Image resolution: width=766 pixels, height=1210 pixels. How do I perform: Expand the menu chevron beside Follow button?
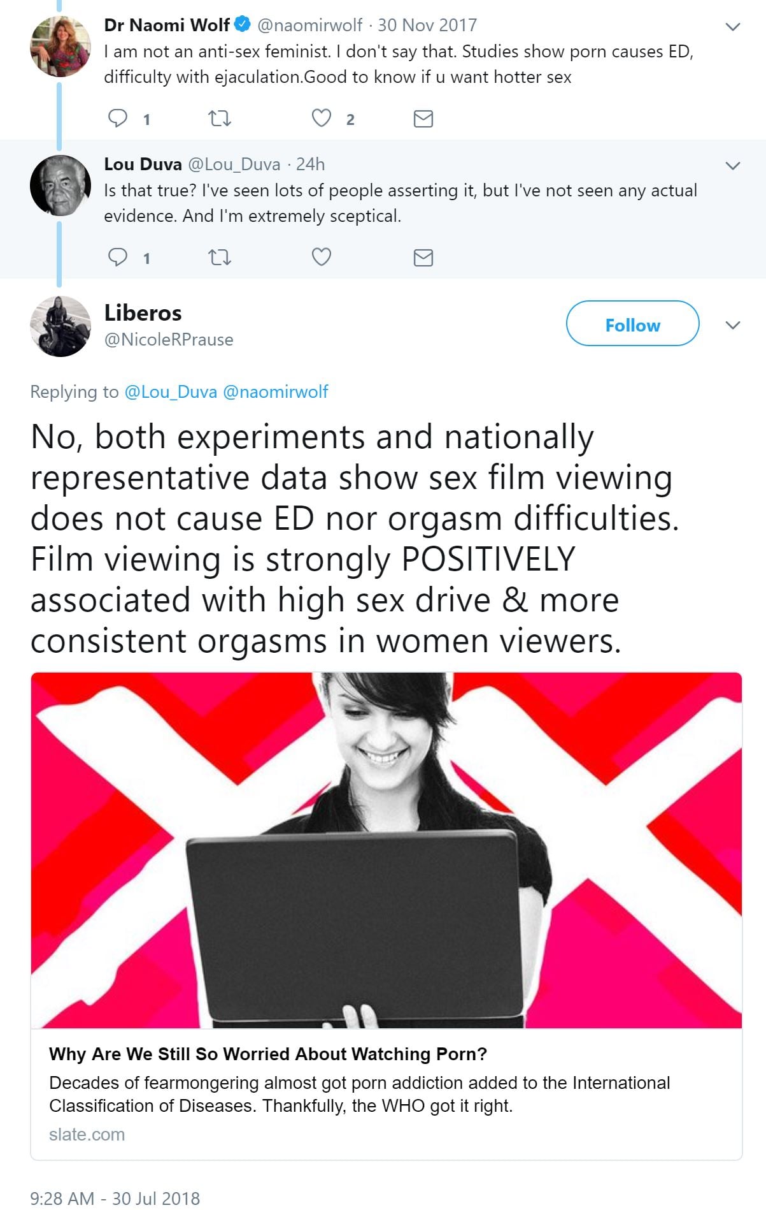click(733, 325)
